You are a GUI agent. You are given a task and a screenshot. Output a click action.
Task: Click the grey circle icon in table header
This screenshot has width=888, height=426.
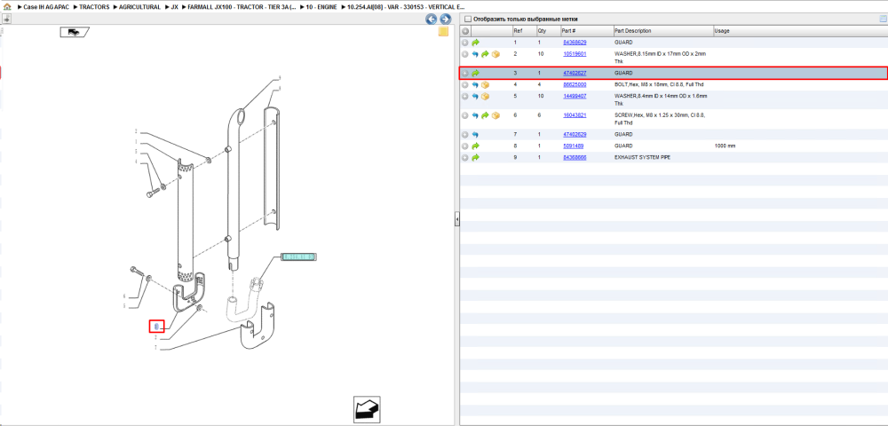click(x=465, y=30)
